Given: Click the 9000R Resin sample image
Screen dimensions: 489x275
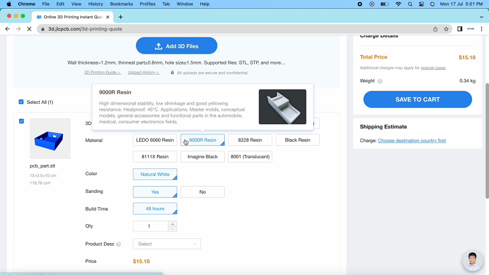Looking at the screenshot, I should click(x=283, y=107).
